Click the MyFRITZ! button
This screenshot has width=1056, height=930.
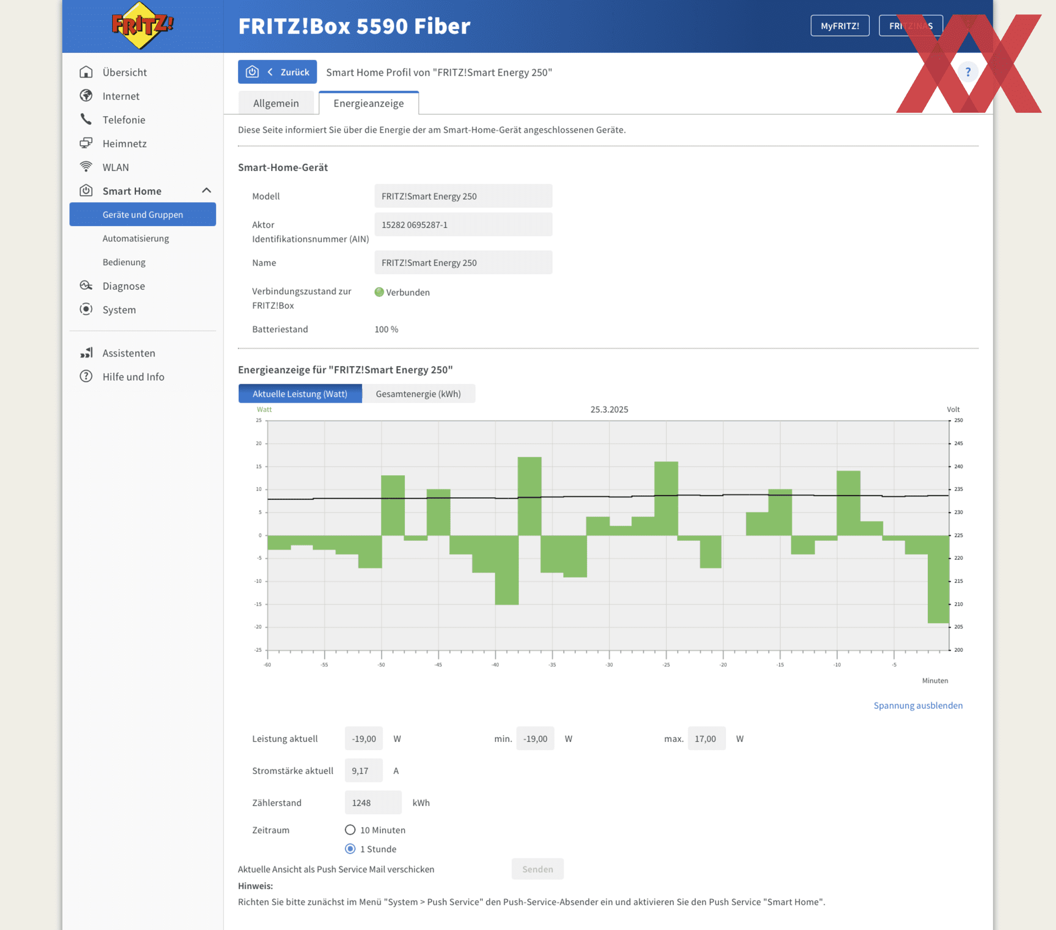(x=839, y=25)
